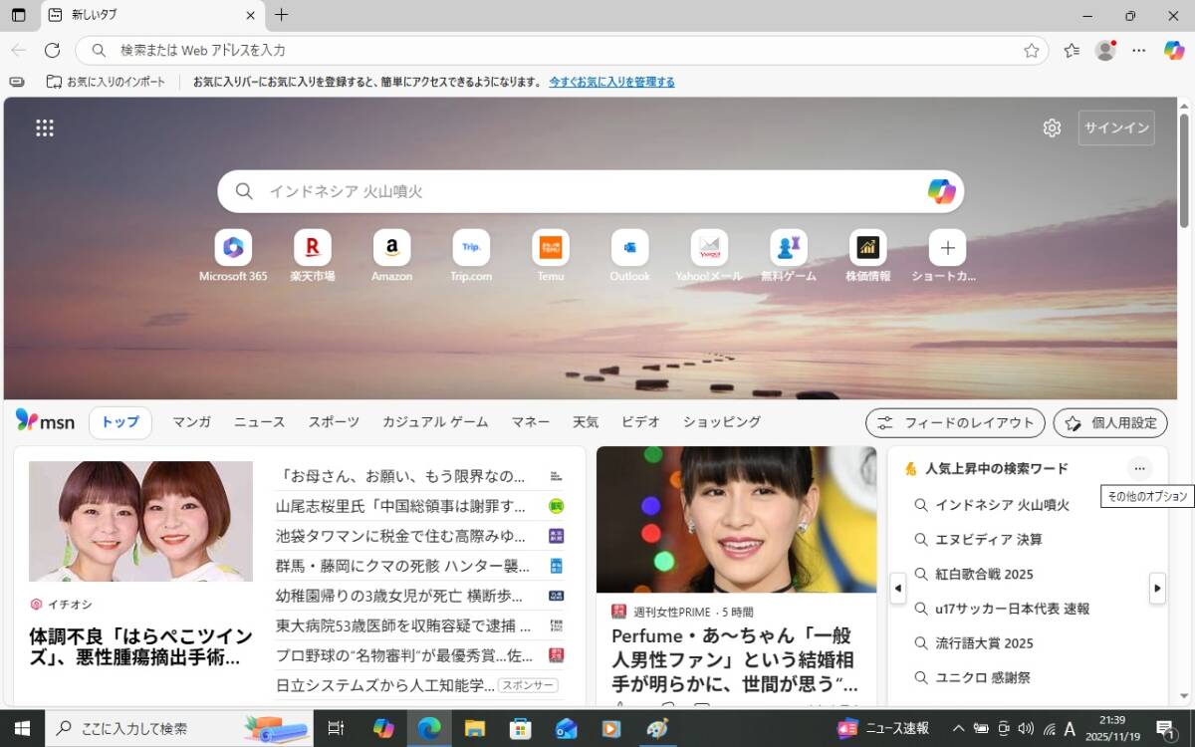This screenshot has height=747, width=1195.
Task: Select the トップ feed tab
Action: click(120, 422)
